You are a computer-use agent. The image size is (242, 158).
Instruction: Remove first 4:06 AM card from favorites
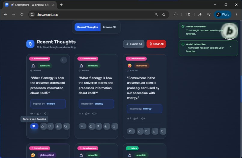click(34, 126)
